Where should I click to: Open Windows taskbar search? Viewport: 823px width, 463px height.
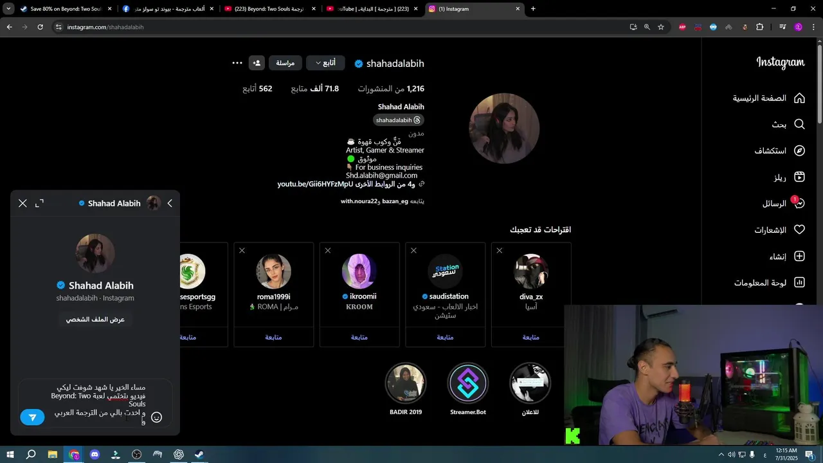pos(31,455)
